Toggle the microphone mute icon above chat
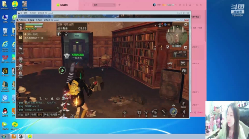This screenshot has width=249, height=139. pos(40,99)
